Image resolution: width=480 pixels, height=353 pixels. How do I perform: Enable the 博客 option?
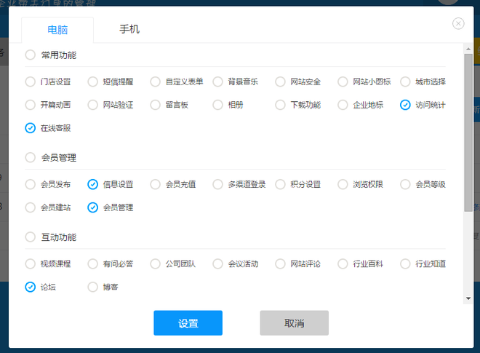[92, 287]
